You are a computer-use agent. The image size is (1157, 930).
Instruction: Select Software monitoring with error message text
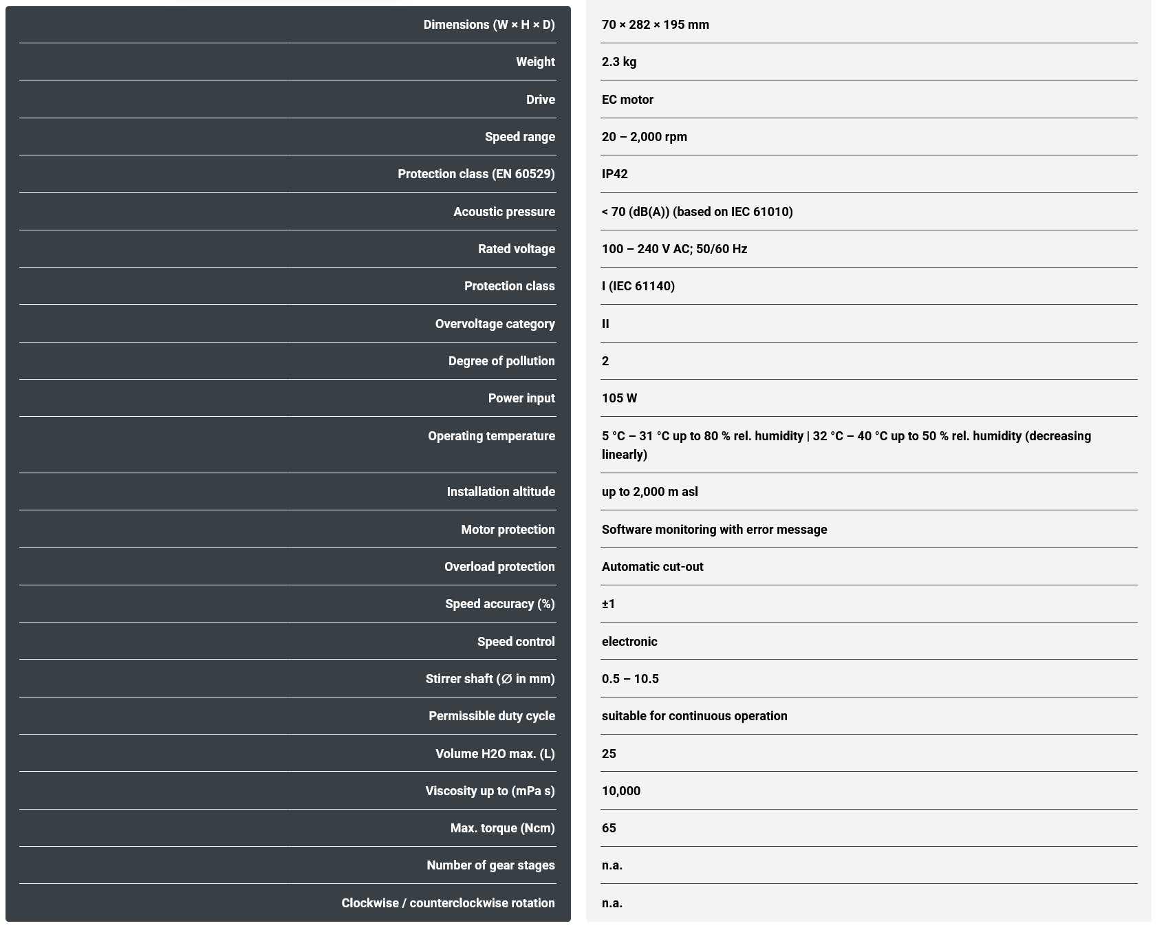(x=714, y=530)
